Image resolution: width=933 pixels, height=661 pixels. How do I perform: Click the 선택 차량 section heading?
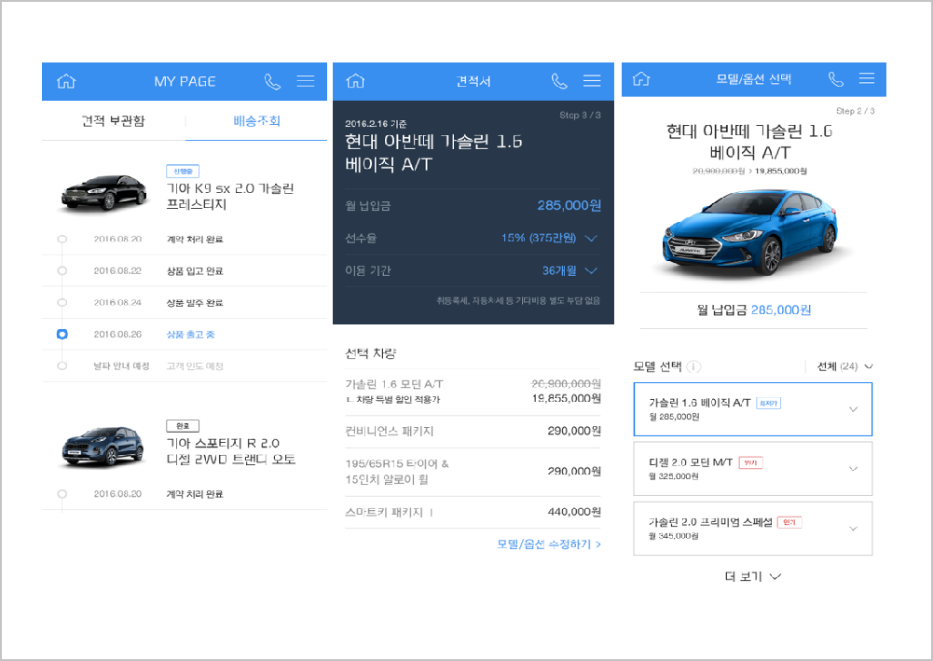coord(371,353)
